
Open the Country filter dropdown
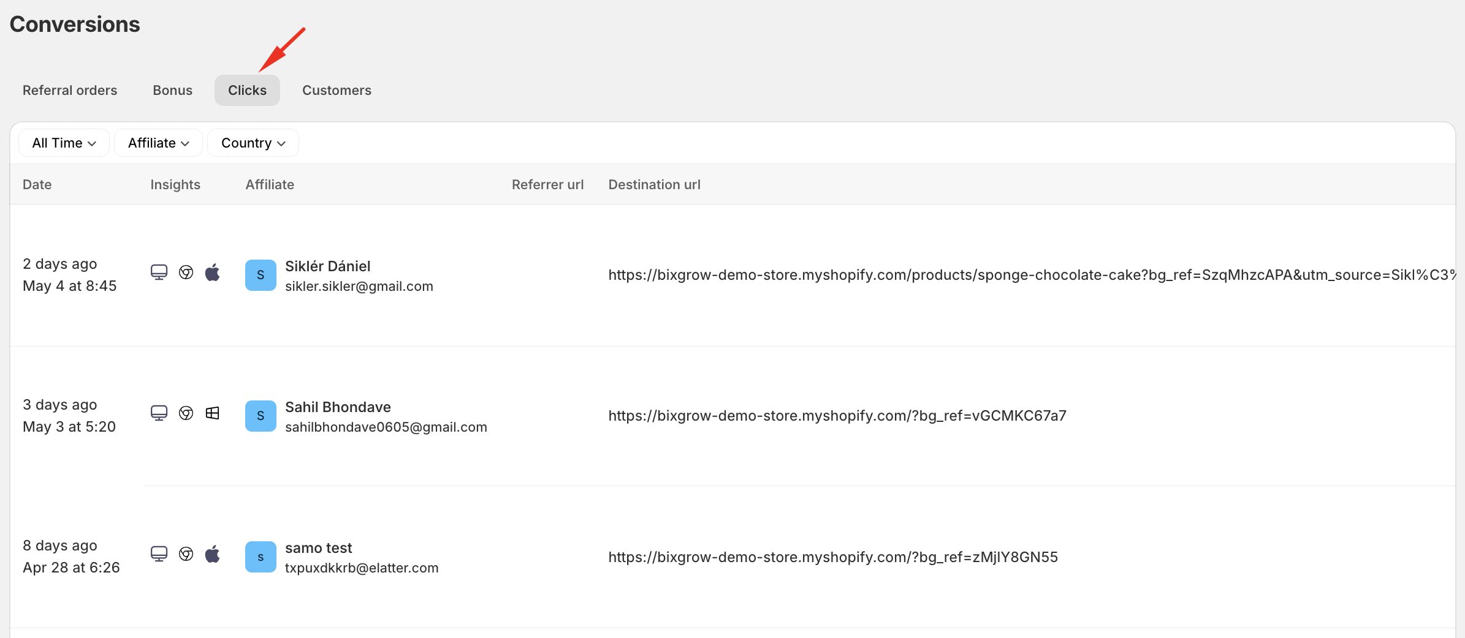pyautogui.click(x=253, y=143)
